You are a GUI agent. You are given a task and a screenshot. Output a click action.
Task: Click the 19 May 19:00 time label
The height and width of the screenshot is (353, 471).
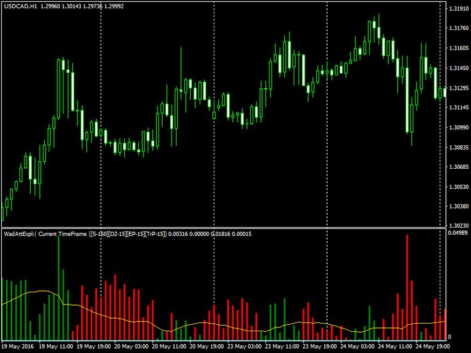[x=93, y=347]
